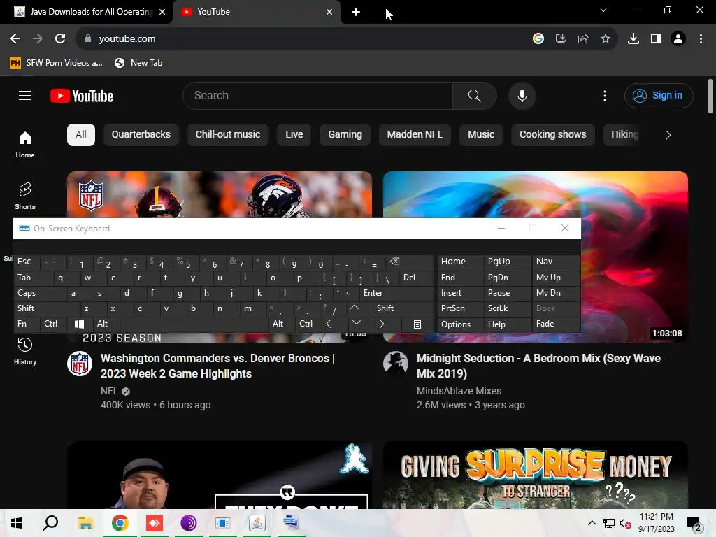Go to YouTube home via logo

[82, 96]
